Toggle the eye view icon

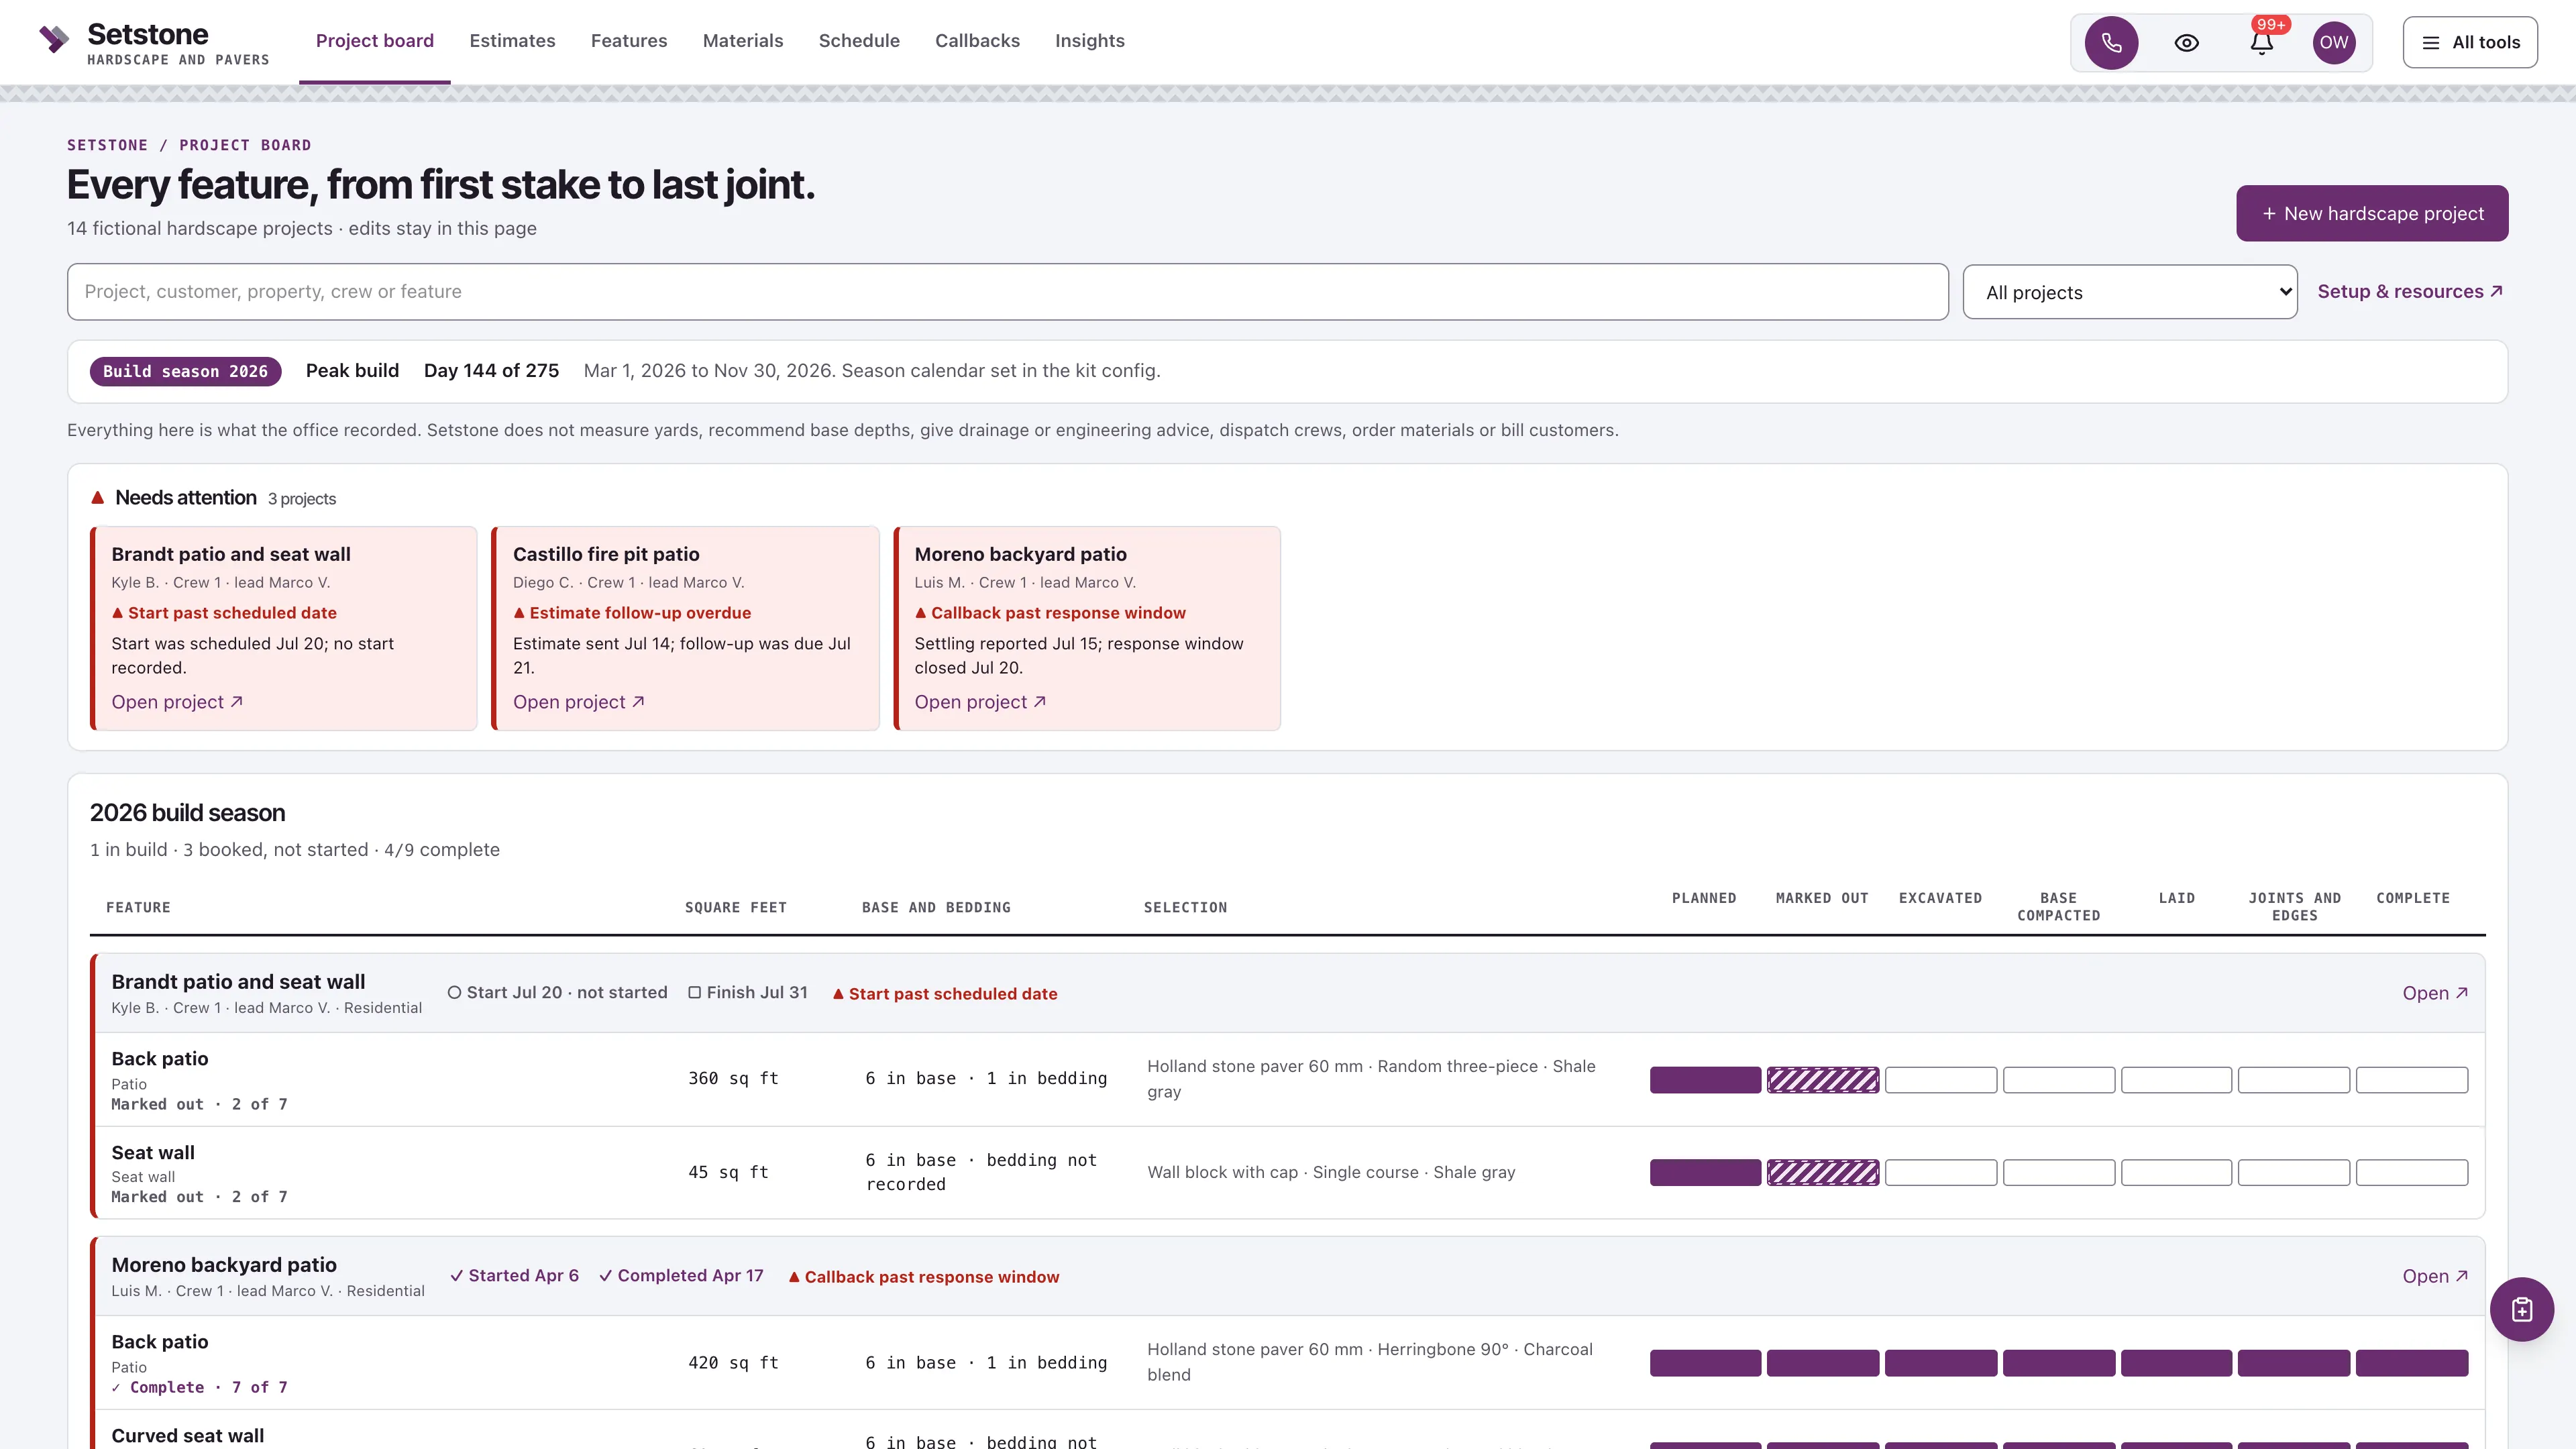tap(2186, 42)
